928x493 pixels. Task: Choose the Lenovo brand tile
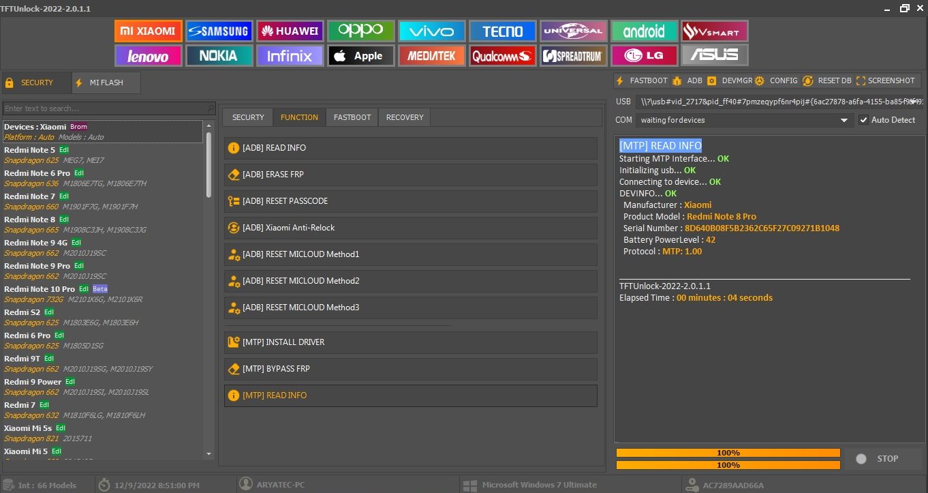pos(149,55)
